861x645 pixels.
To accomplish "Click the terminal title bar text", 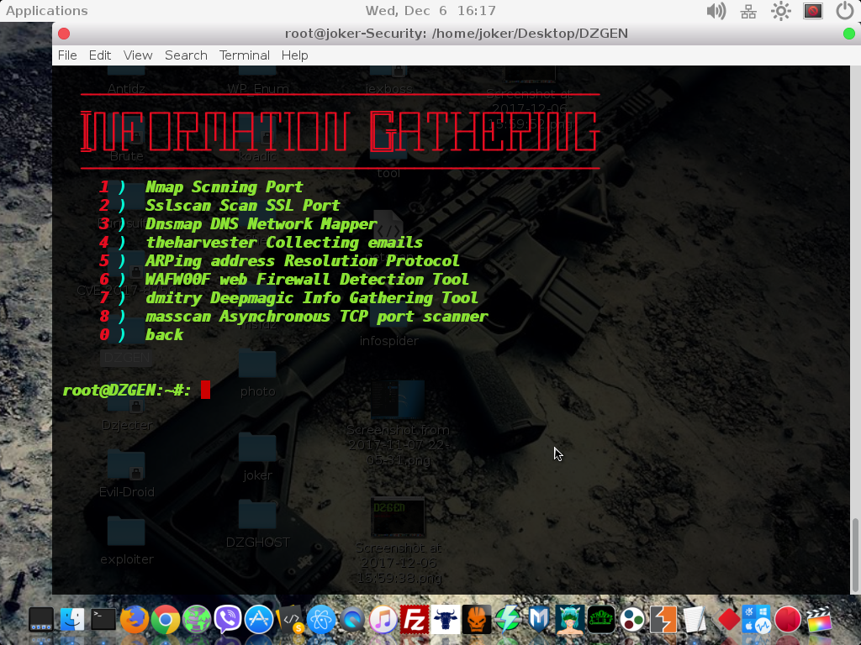I will pos(457,34).
